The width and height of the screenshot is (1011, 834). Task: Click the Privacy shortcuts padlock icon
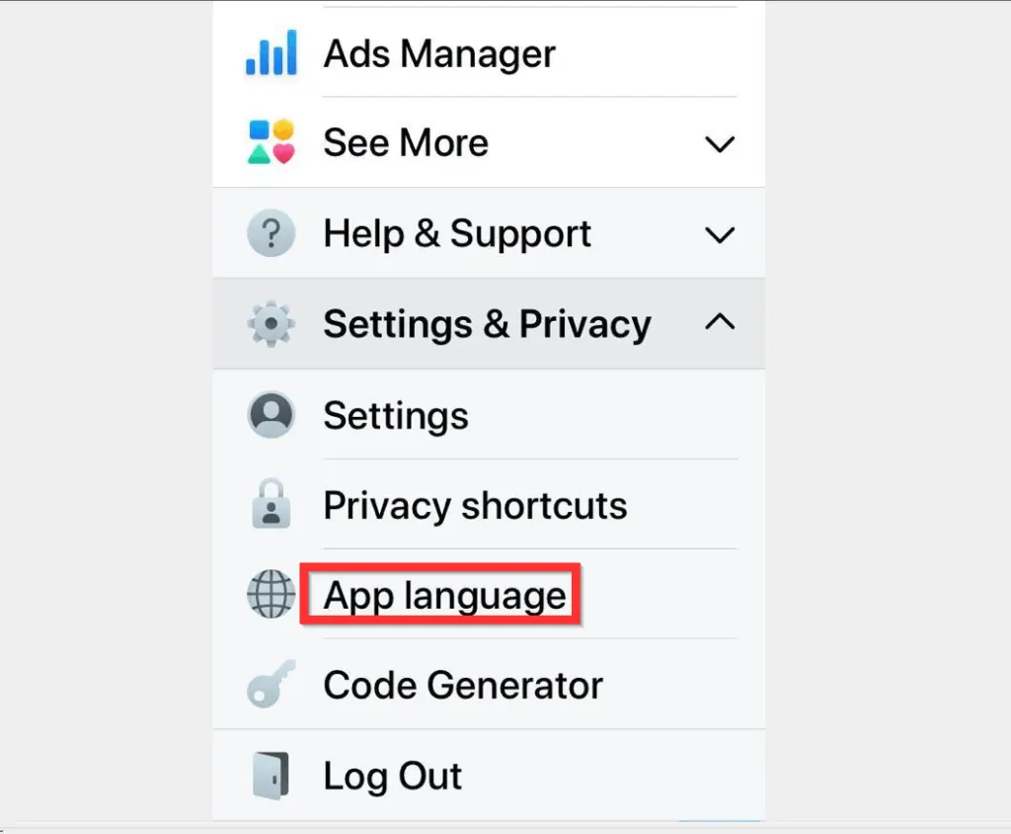tap(271, 505)
